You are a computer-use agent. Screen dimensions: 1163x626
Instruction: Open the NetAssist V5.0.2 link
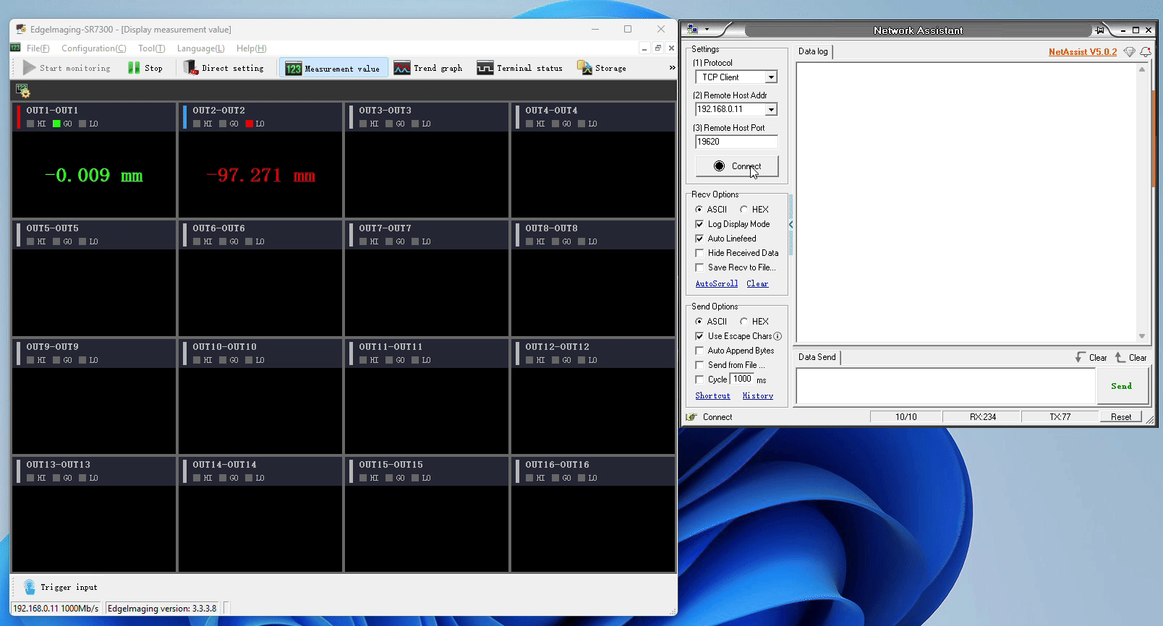point(1083,52)
